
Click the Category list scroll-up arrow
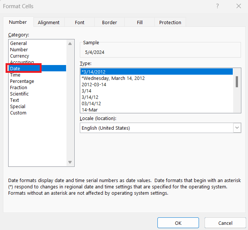click(x=70, y=44)
